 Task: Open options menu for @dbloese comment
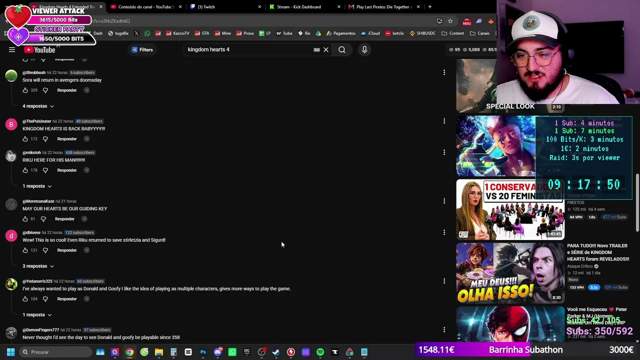pos(444,232)
